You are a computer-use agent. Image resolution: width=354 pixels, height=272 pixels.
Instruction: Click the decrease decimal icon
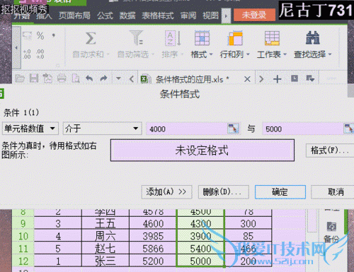[x=40, y=54]
